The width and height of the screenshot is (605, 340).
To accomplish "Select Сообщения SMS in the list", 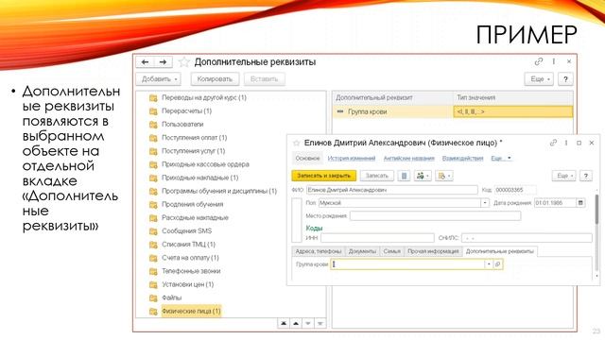I will (x=187, y=231).
